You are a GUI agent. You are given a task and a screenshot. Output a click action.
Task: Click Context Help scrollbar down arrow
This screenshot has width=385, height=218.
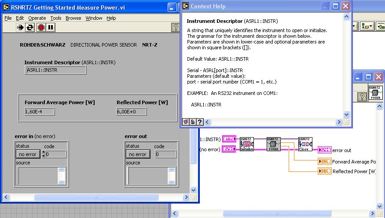tap(346, 115)
